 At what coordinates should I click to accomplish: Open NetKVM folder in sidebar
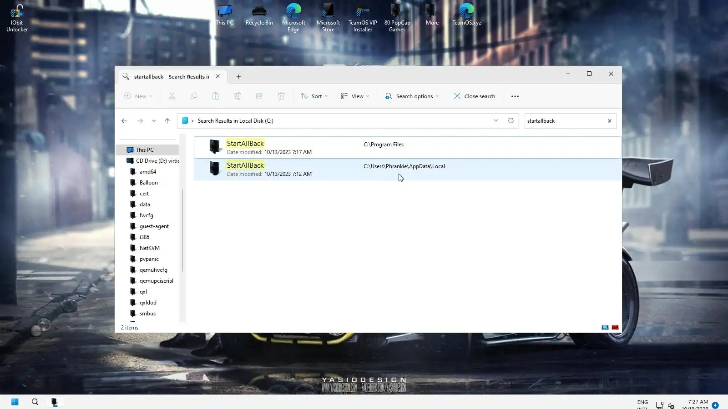150,248
